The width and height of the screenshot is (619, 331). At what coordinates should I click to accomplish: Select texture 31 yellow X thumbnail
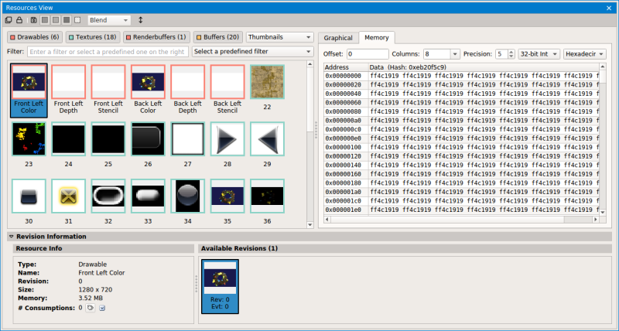tap(68, 202)
